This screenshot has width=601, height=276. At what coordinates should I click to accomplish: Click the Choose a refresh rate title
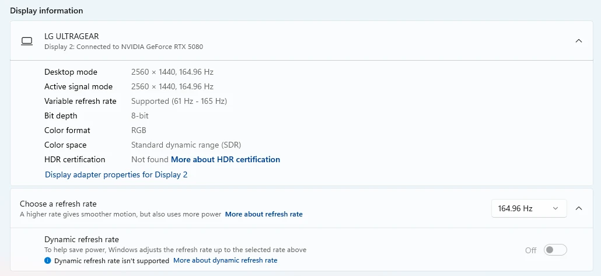[58, 204]
